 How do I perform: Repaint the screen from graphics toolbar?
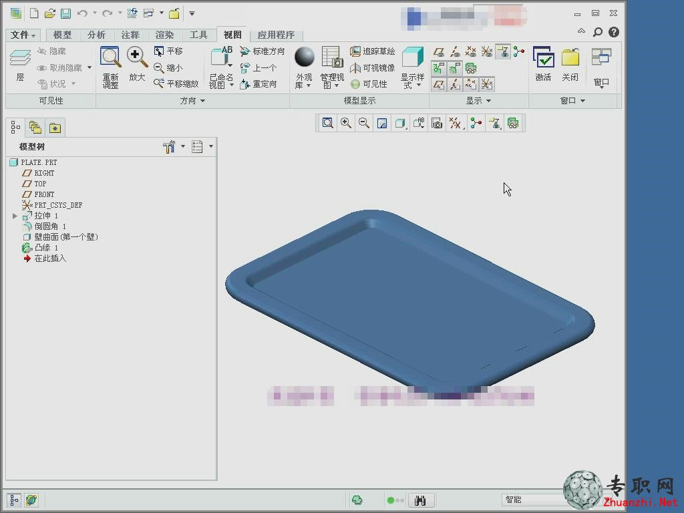(382, 124)
